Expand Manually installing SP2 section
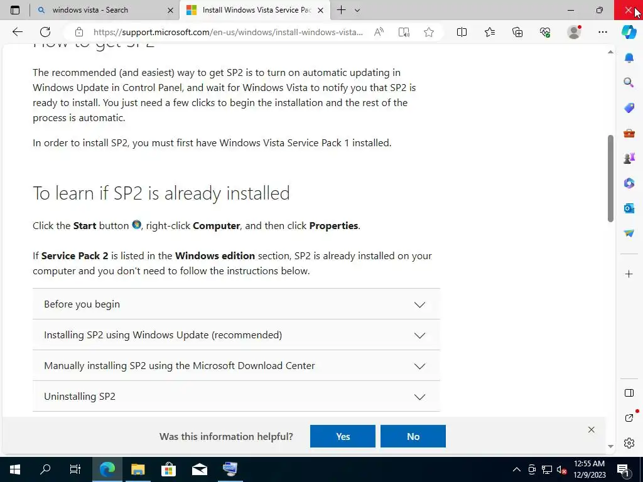Image resolution: width=643 pixels, height=482 pixels. [x=236, y=366]
